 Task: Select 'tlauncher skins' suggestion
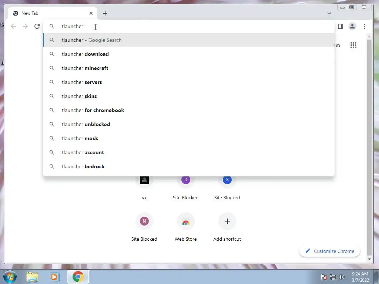tap(189, 96)
